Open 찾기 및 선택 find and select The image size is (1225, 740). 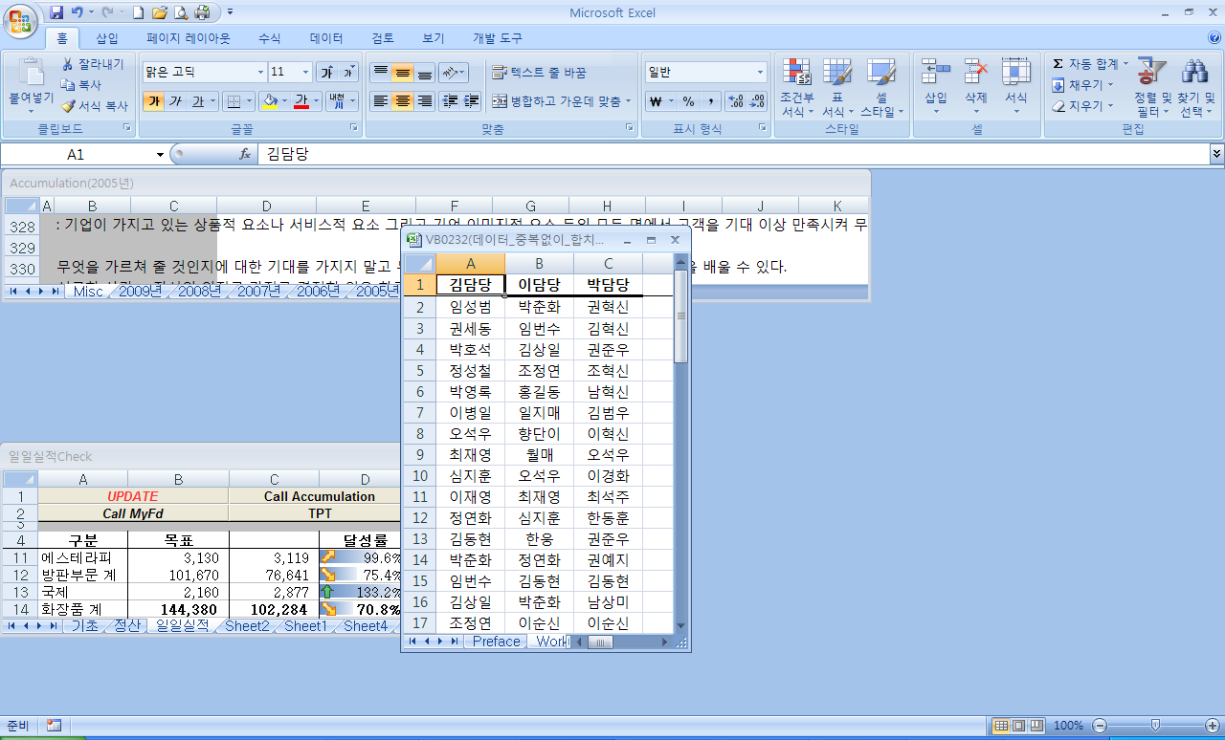click(1194, 88)
